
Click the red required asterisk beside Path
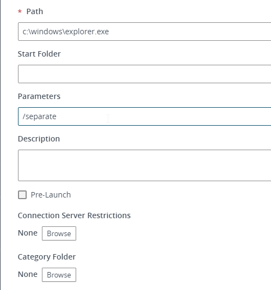tap(20, 11)
